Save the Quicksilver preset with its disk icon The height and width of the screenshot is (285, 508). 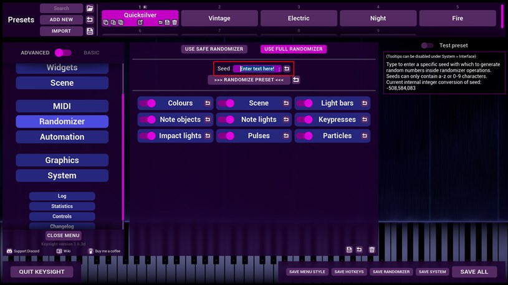167,22
